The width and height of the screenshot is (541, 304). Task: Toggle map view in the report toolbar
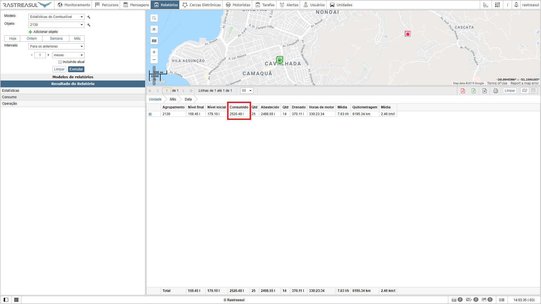click(x=525, y=91)
